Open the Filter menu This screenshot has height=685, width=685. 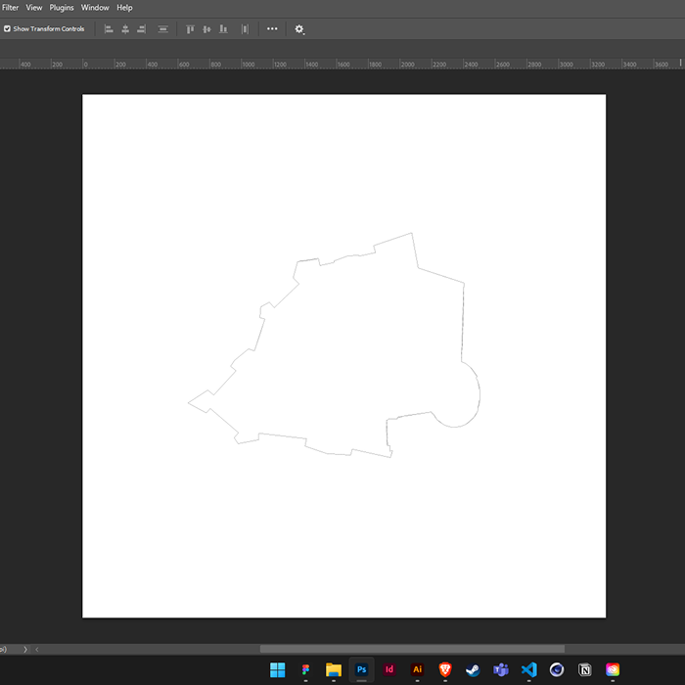tap(10, 8)
